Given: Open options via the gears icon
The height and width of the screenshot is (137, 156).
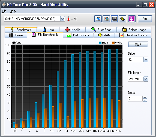Looking at the screenshot, I should (x=122, y=19).
